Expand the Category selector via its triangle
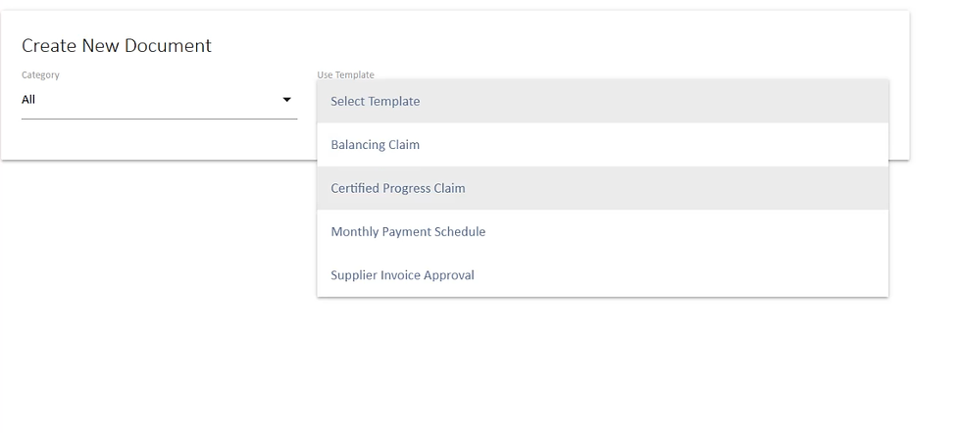Image resolution: width=961 pixels, height=433 pixels. click(x=286, y=100)
